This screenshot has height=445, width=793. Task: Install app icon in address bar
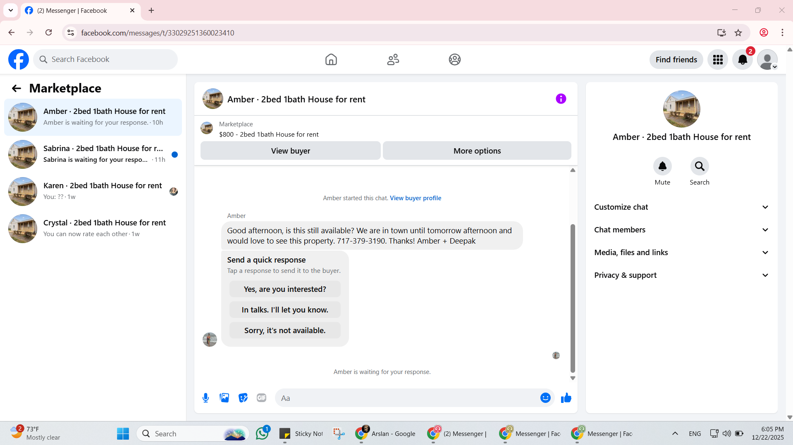(721, 33)
